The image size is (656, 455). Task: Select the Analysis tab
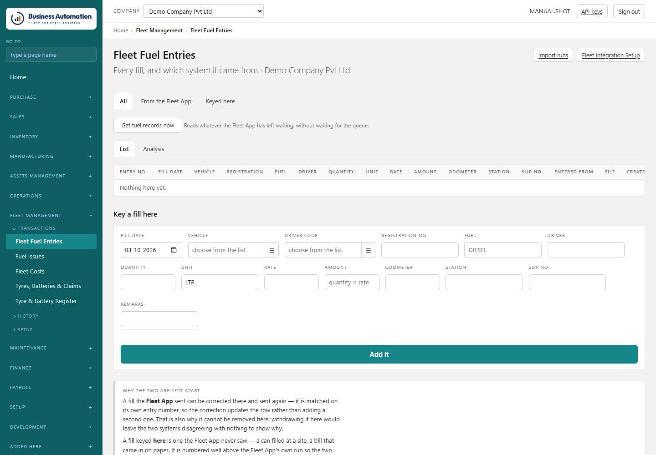pyautogui.click(x=154, y=149)
